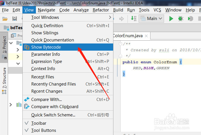Open the Tools menu
Screen dimensions: 201x135
pyautogui.click(x=144, y=10)
